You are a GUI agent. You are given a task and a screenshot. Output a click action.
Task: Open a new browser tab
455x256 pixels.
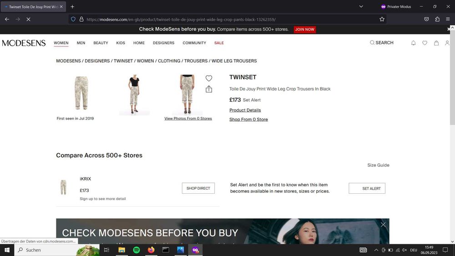72,7
